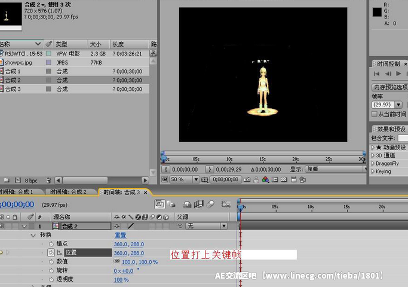Open the region of interest tool
This screenshot has height=287, width=408.
coord(205,180)
